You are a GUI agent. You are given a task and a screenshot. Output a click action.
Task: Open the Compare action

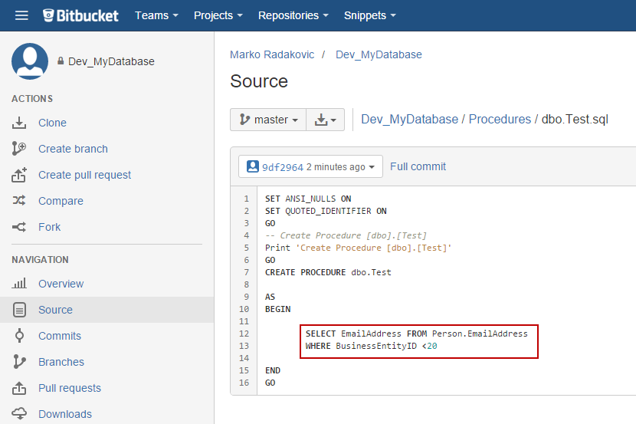tap(61, 201)
